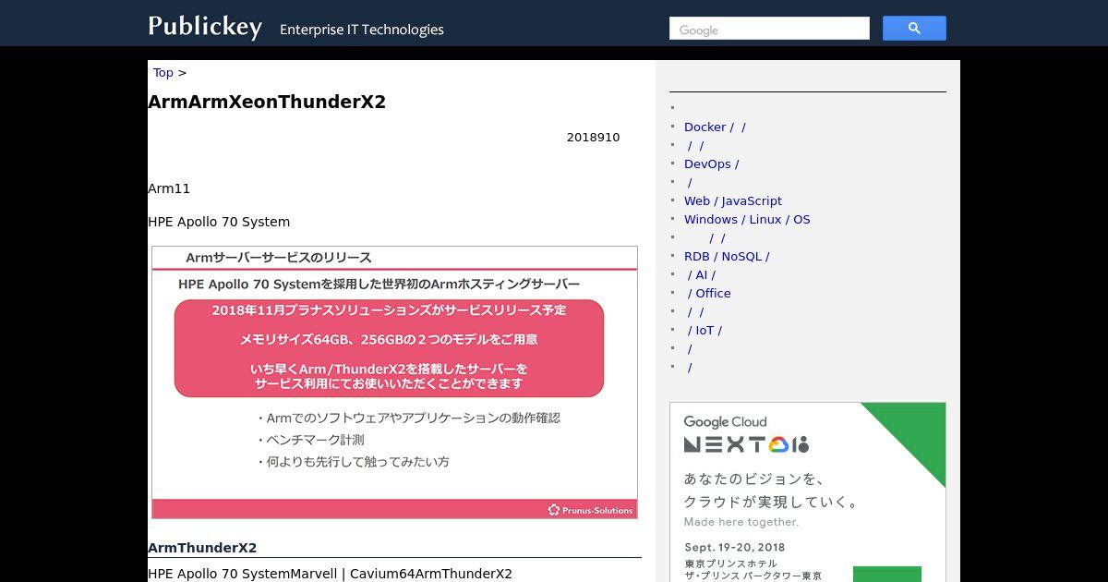Click the Publickey site logo
This screenshot has height=582, width=1108.
point(205,27)
